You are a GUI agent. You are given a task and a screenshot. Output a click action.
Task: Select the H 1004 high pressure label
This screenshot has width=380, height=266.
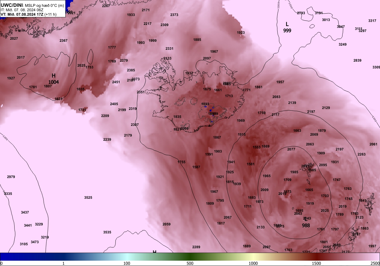point(53,79)
